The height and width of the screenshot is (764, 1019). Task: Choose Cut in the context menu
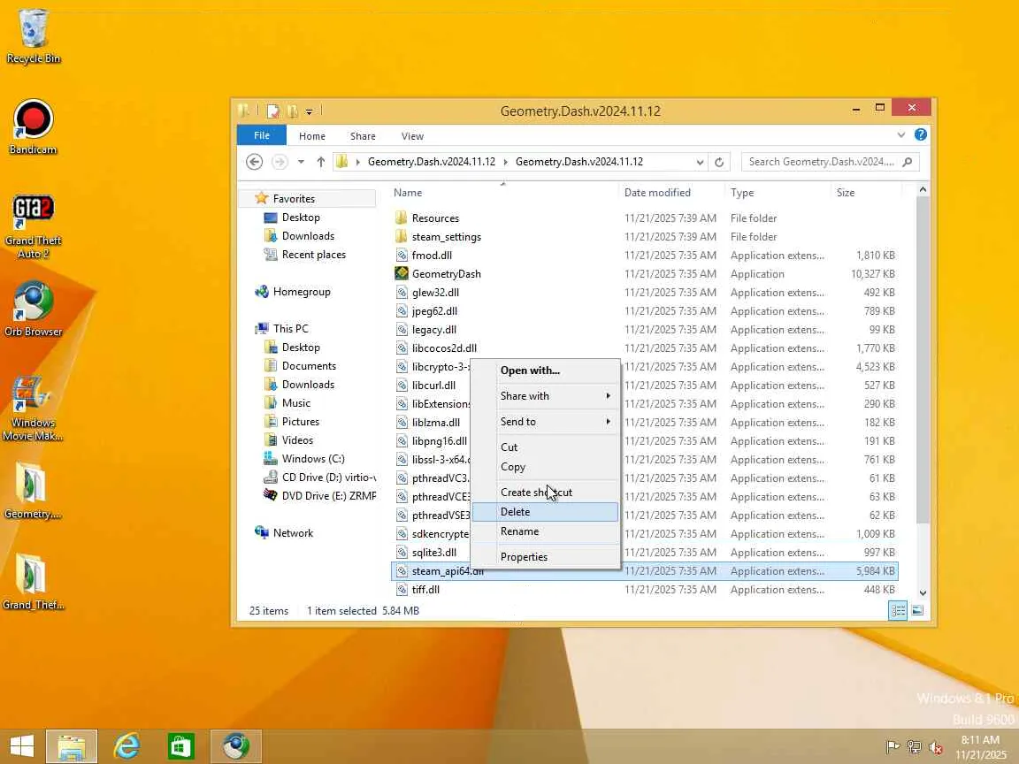click(545, 447)
